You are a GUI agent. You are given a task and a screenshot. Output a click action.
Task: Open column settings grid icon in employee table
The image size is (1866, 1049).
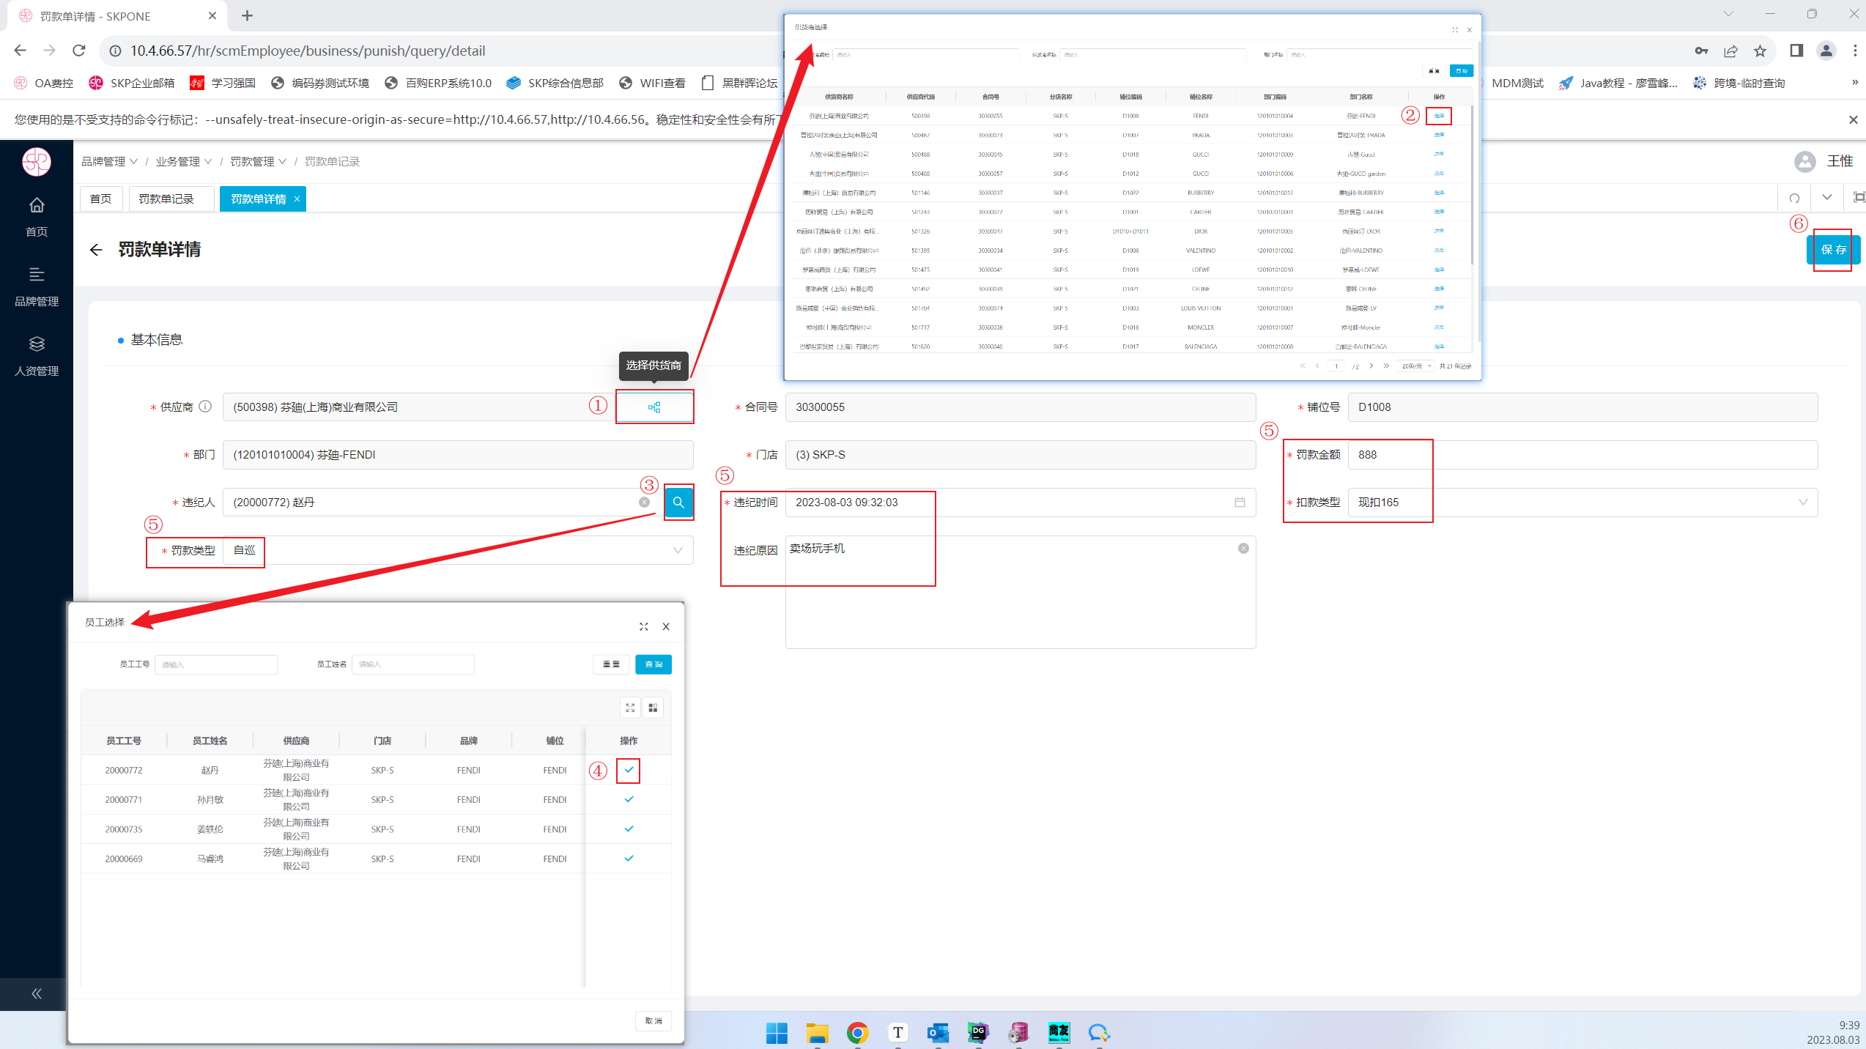tap(653, 708)
